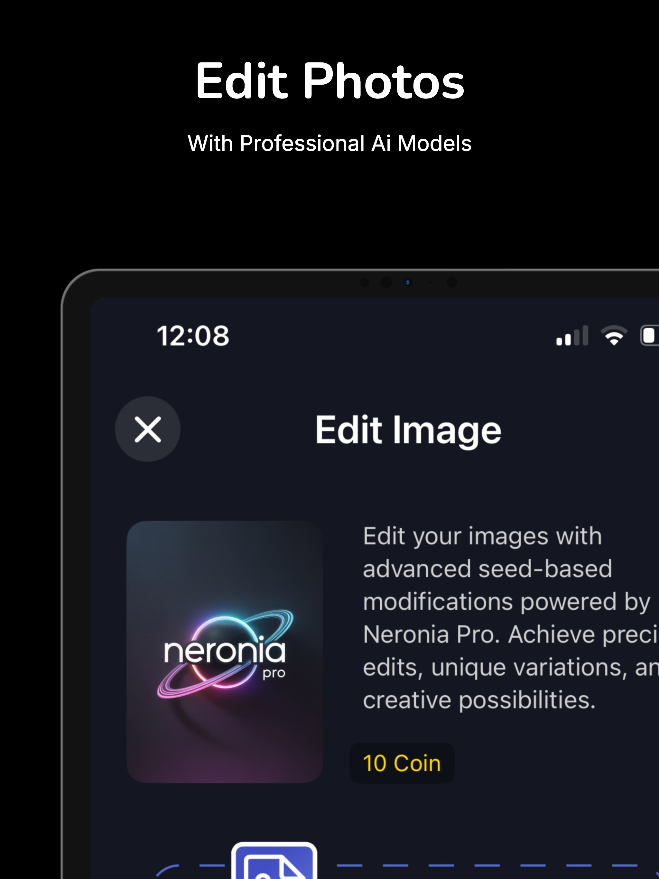This screenshot has width=659, height=879.
Task: Tap the With Professional Ai Models subtitle
Action: [x=329, y=143]
